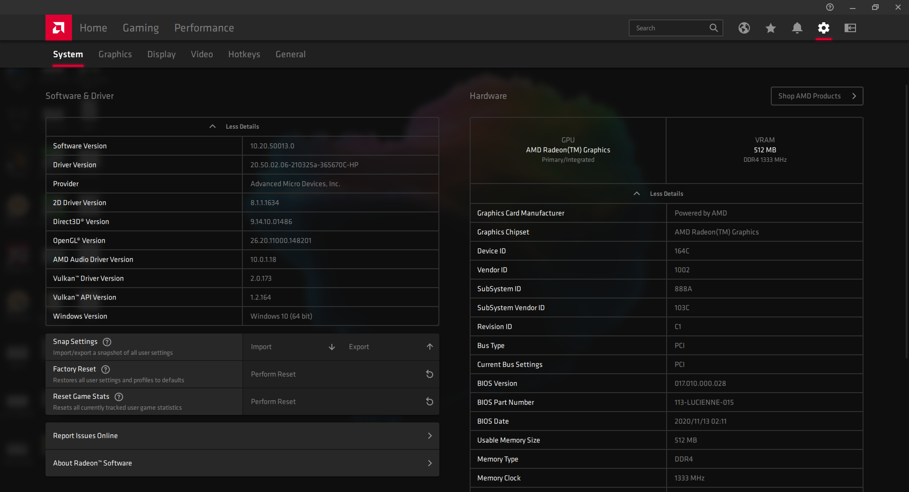Click About Radeon Software

click(242, 463)
